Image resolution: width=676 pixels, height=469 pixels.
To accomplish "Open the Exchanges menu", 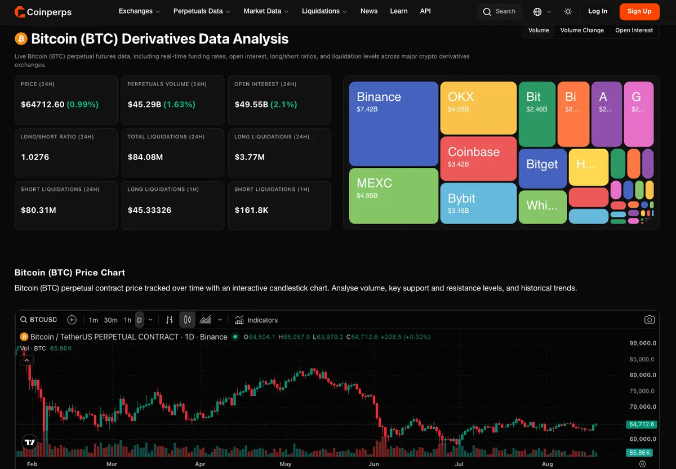I will [139, 11].
